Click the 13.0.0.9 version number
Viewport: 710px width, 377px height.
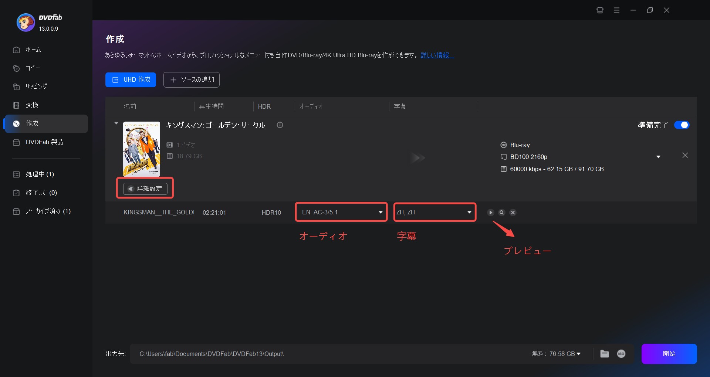pyautogui.click(x=48, y=29)
